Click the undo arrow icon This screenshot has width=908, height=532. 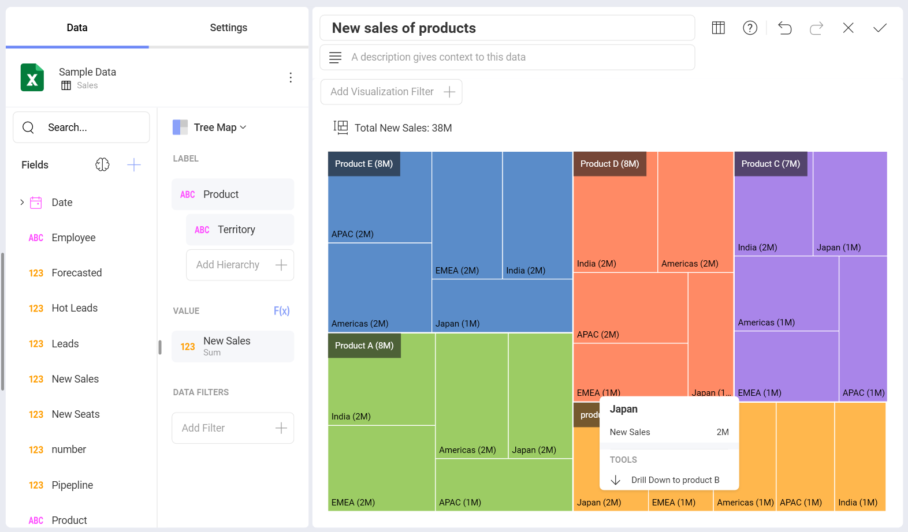pos(784,28)
